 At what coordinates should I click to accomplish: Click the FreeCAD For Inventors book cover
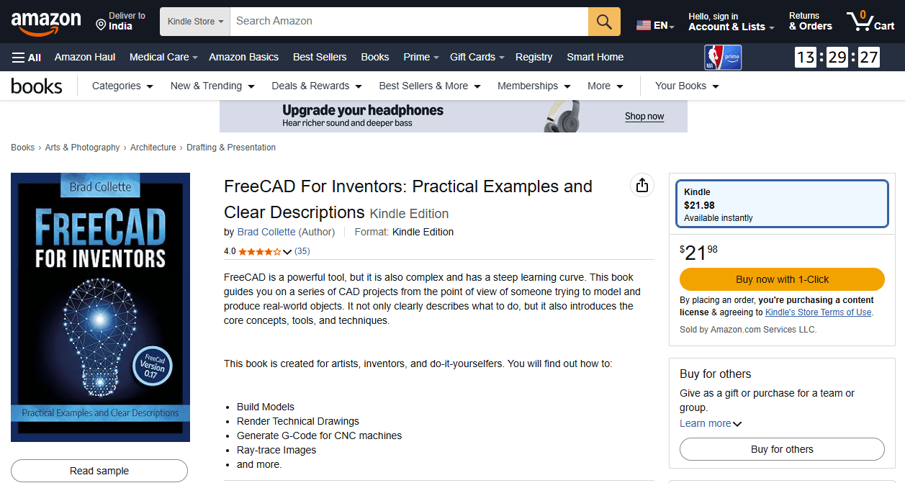[x=101, y=307]
